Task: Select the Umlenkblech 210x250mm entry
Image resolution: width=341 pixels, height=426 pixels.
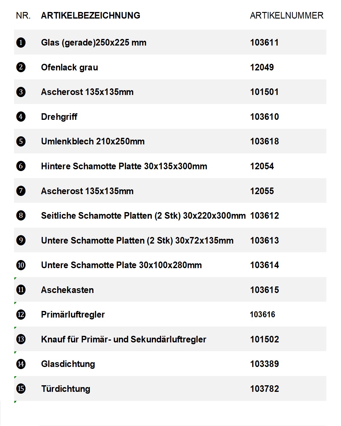Action: pyautogui.click(x=93, y=141)
